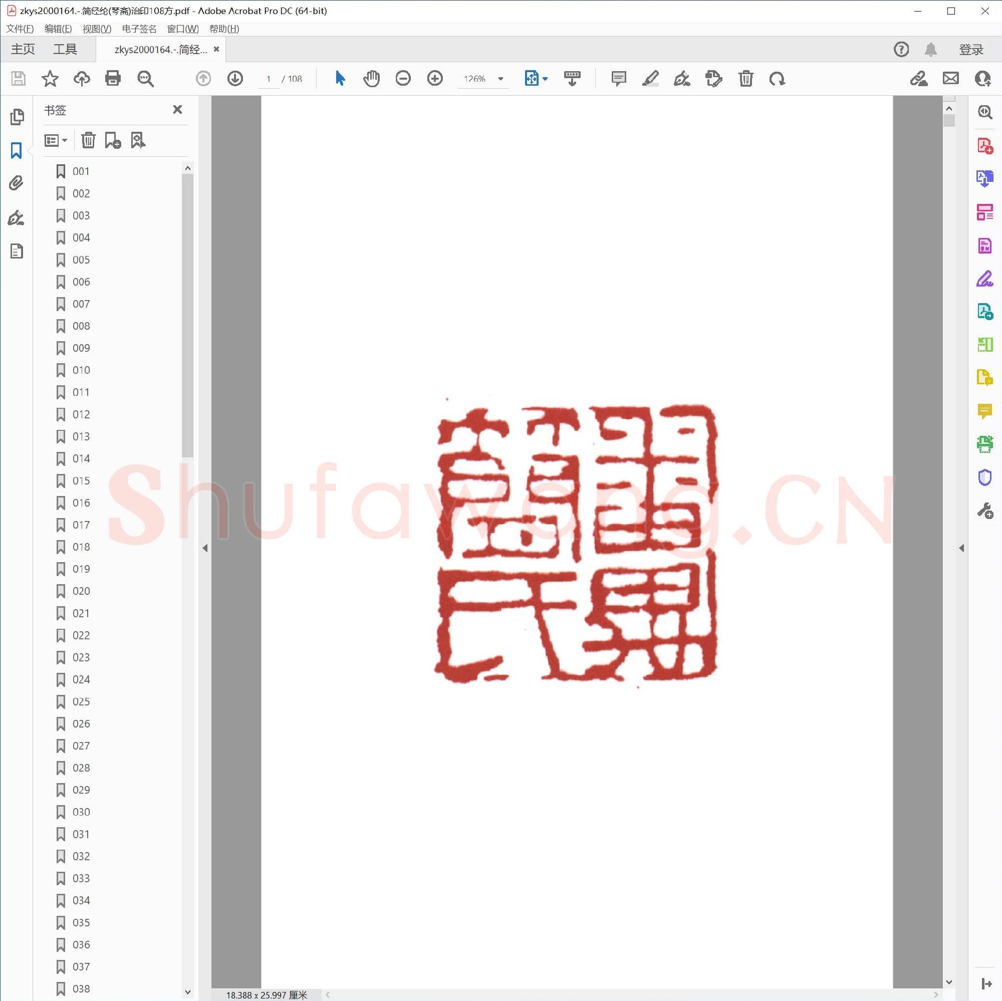Open the zoom percentage dropdown
1002x1001 pixels.
coord(499,79)
